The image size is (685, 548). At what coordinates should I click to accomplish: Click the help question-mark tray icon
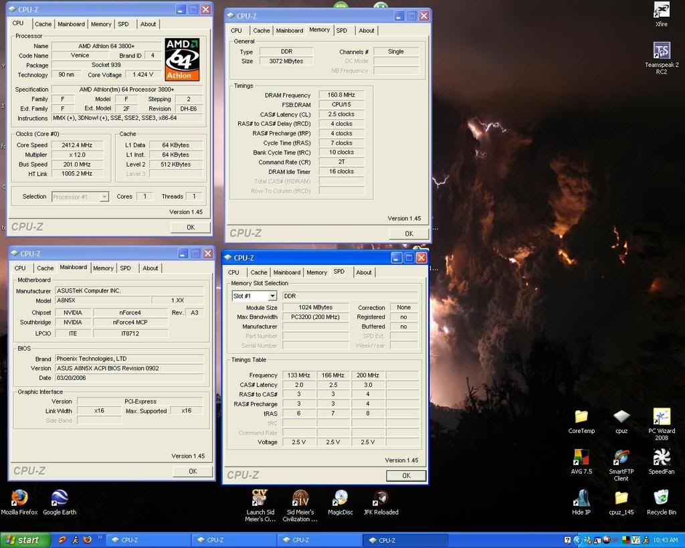(x=567, y=540)
